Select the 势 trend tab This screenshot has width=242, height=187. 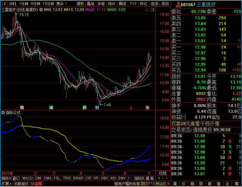(x=201, y=184)
